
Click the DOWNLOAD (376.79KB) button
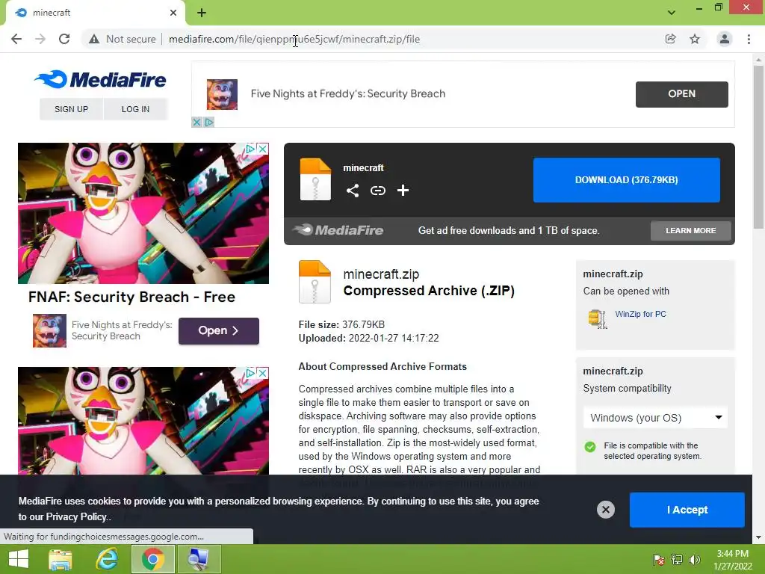pos(627,179)
